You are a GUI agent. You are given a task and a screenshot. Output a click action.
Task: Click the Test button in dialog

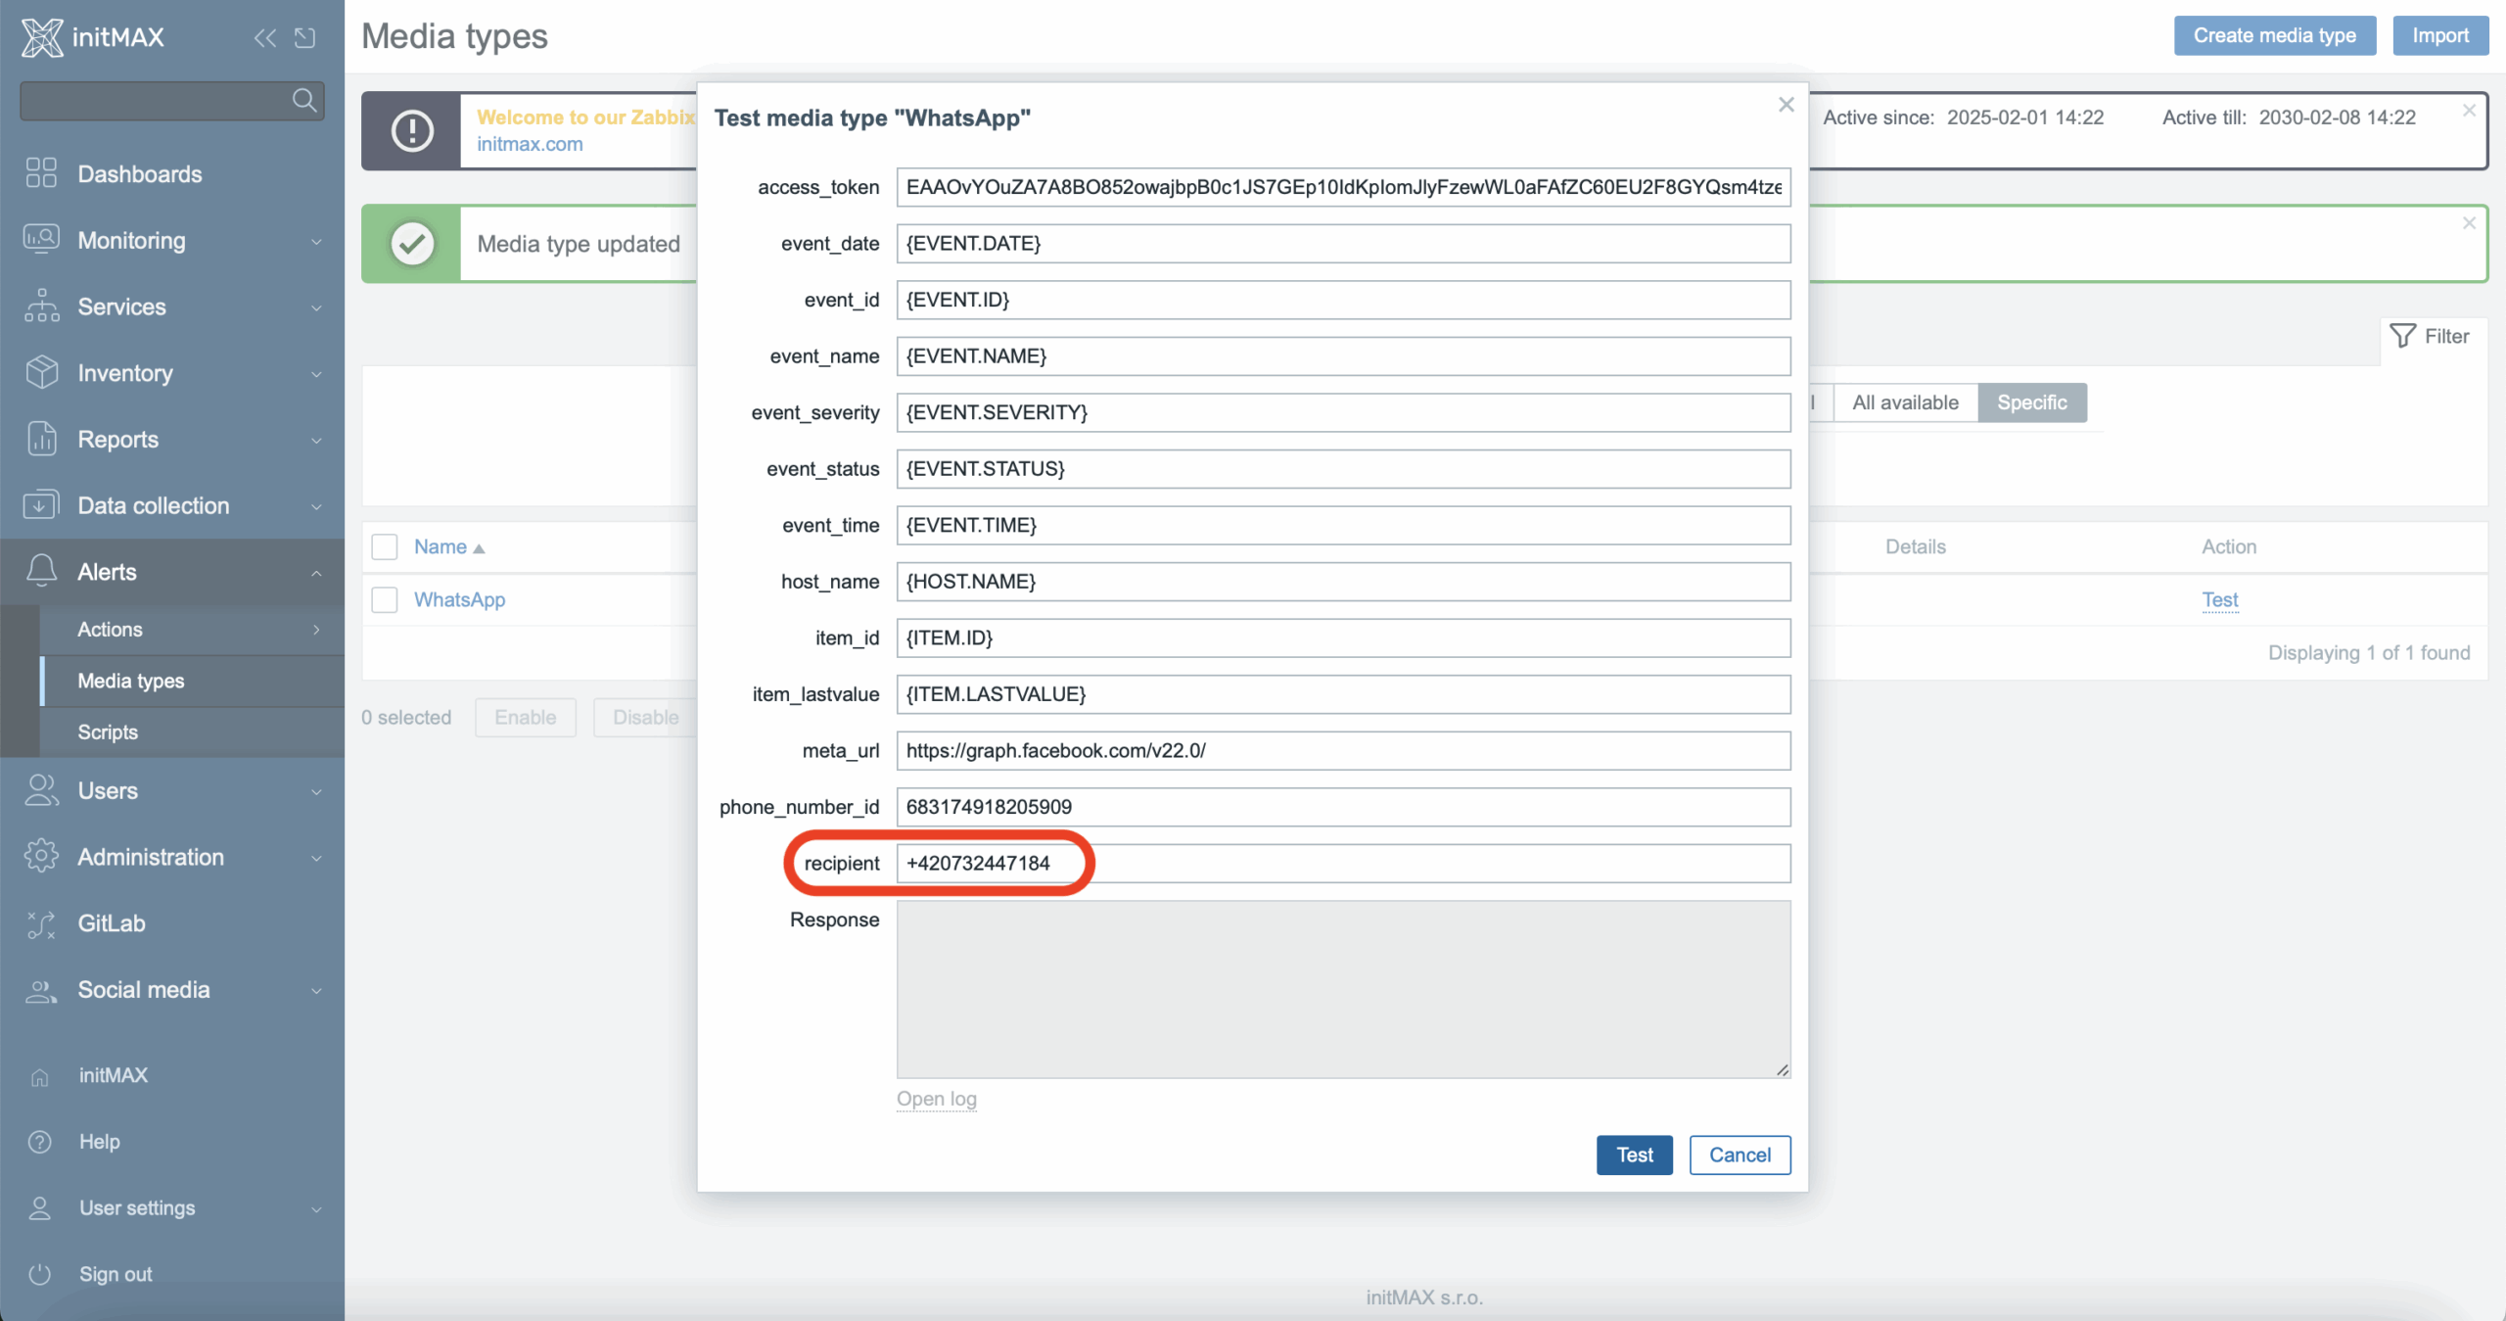1634,1155
